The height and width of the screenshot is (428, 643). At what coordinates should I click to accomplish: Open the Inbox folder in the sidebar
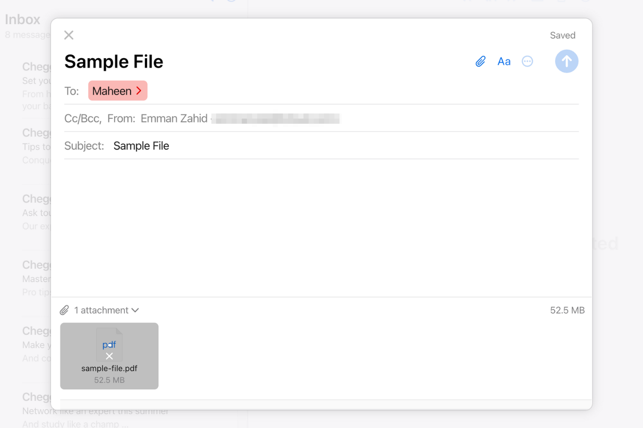(x=22, y=19)
